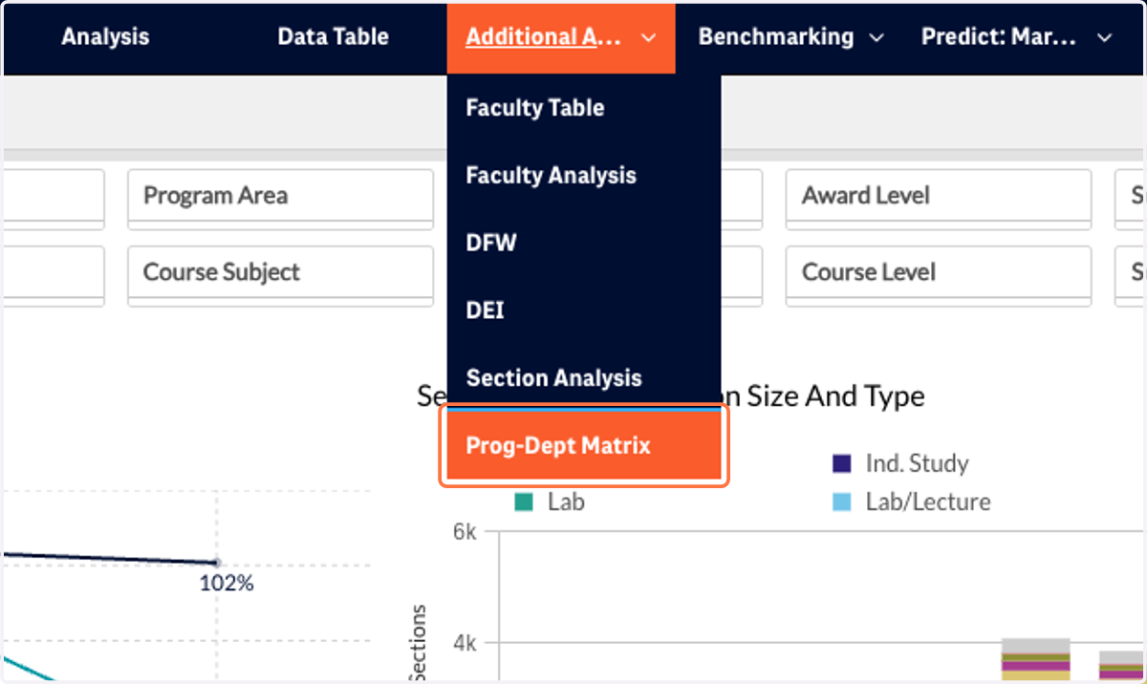Screen dimensions: 1147x684
Task: Click the first stacked bar in chart
Action: click(1035, 659)
